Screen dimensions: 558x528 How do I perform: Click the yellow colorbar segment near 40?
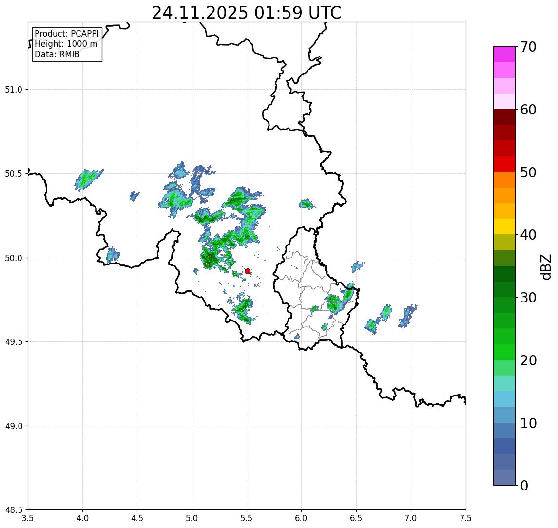click(504, 227)
